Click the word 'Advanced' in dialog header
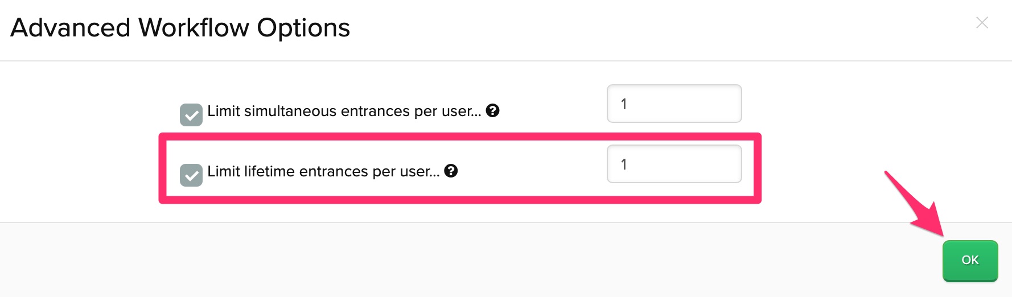 point(71,28)
